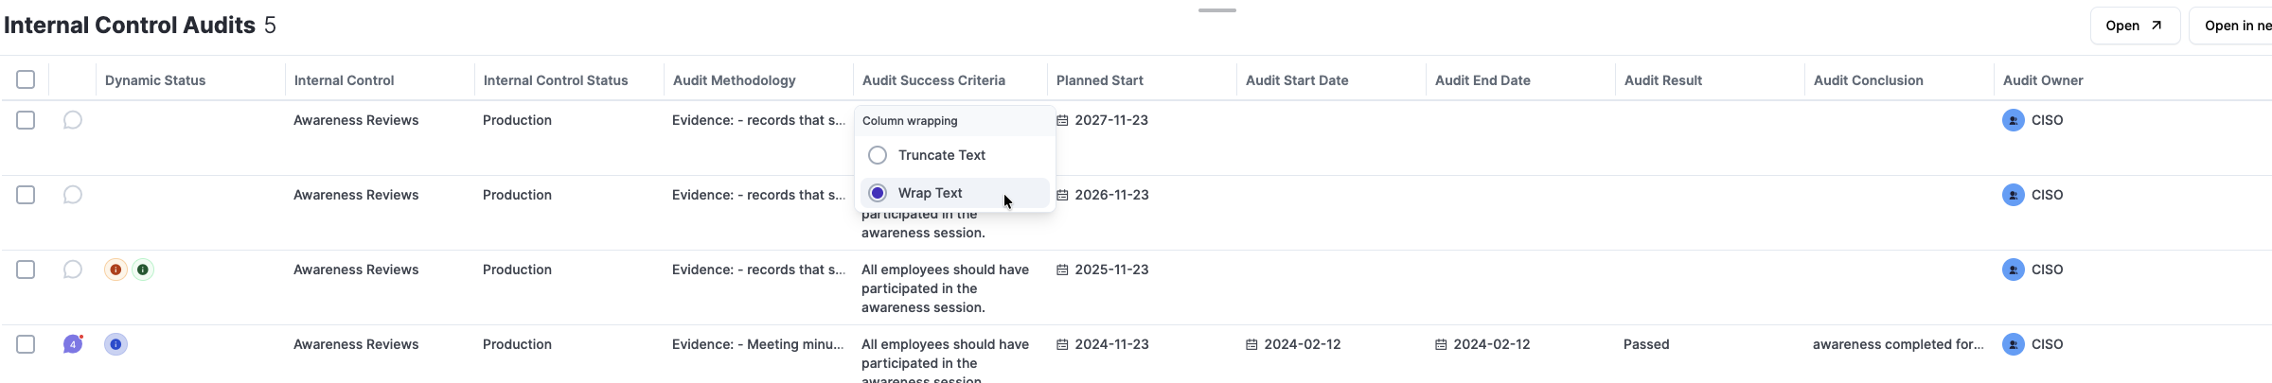Screen dimensions: 2272x383
Task: Open the Audit Methodology column header options
Action: (x=734, y=80)
